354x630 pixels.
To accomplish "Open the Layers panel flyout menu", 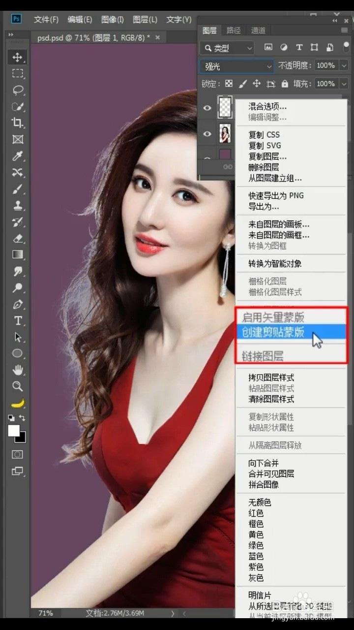I will [344, 31].
